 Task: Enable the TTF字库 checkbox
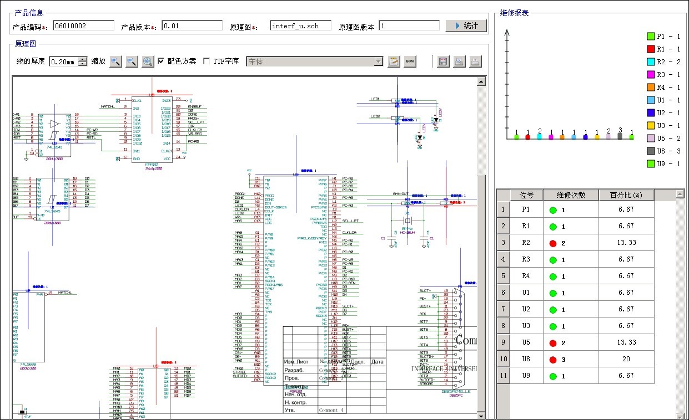point(207,62)
